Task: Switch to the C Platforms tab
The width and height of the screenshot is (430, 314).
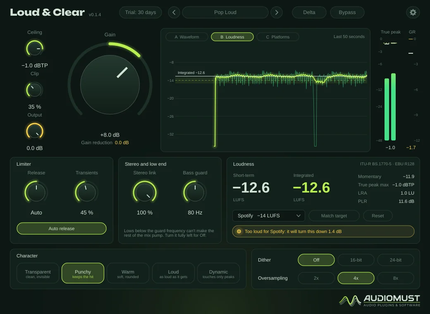Action: tap(277, 37)
